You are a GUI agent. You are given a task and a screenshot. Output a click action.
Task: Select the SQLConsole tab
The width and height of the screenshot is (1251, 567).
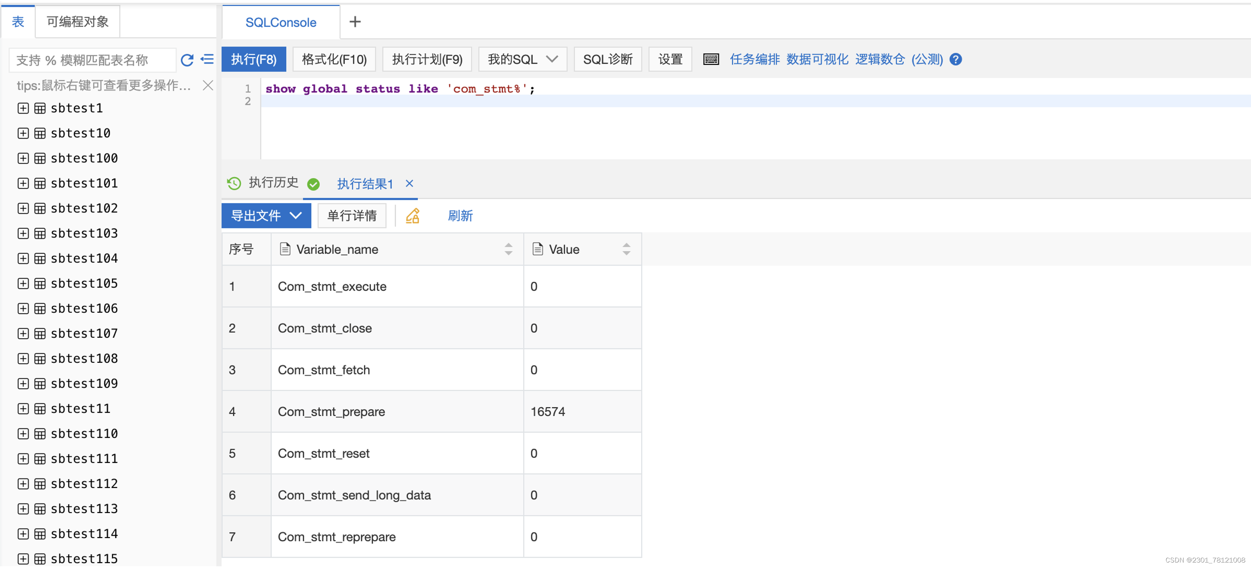pos(281,22)
